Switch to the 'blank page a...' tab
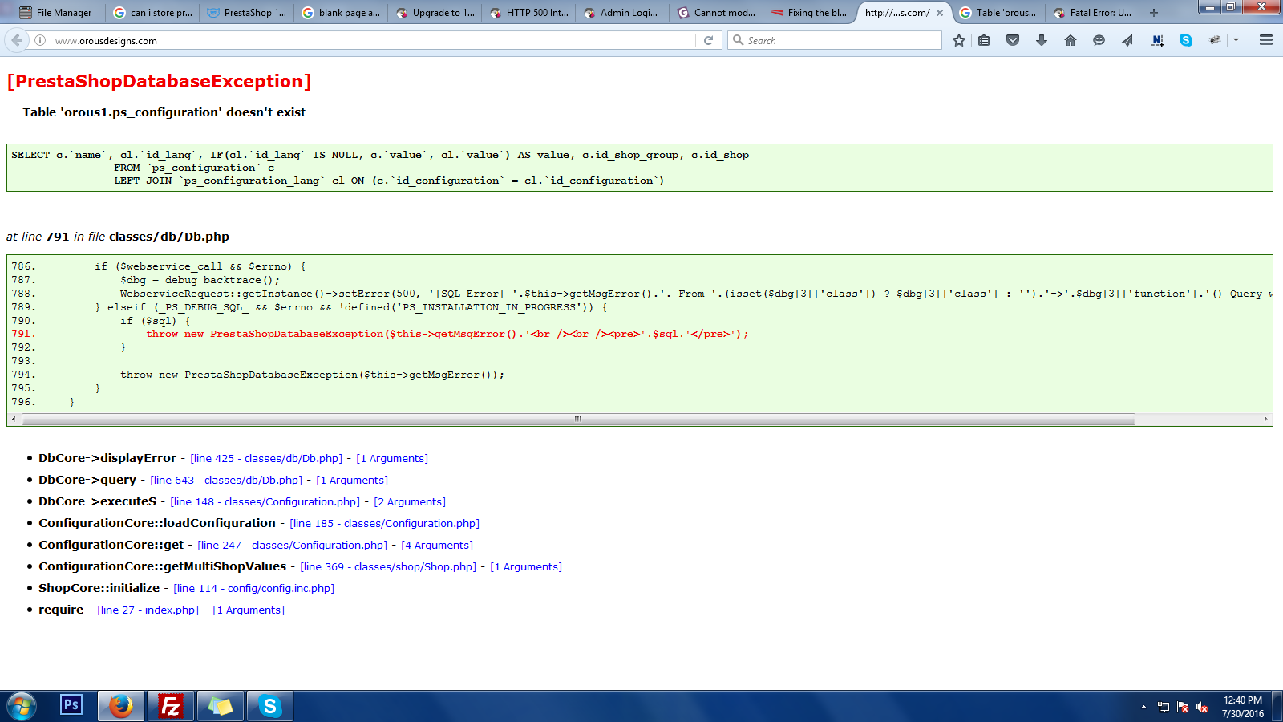The height and width of the screenshot is (722, 1283). tap(341, 13)
